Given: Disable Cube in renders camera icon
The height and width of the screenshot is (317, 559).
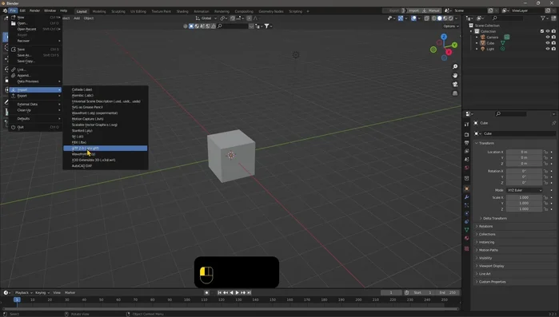Looking at the screenshot, I should (553, 43).
